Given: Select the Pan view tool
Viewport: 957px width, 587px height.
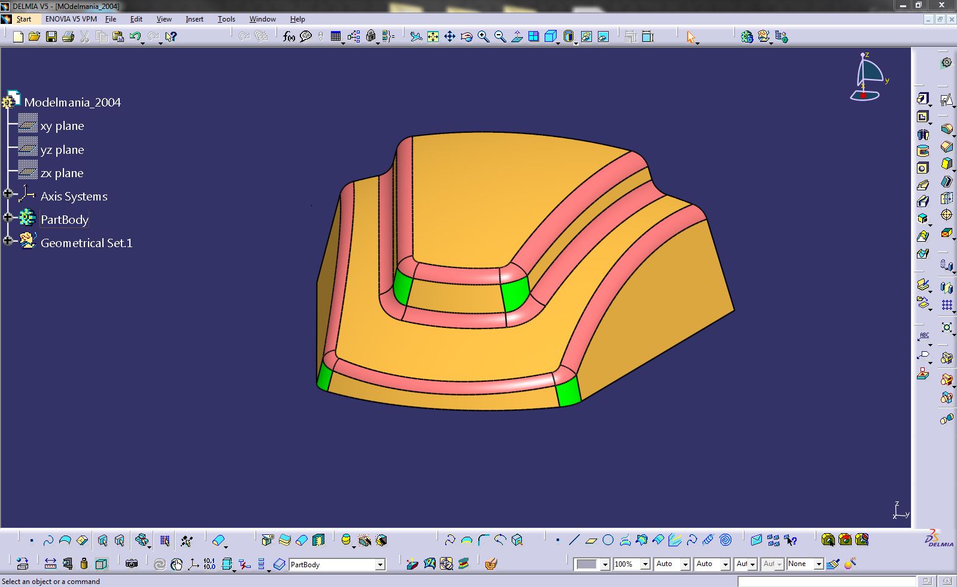Looking at the screenshot, I should [449, 37].
